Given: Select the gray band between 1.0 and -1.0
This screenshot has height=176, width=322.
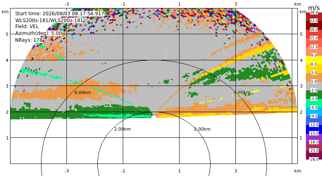Looking at the screenshot, I should click(x=314, y=86).
